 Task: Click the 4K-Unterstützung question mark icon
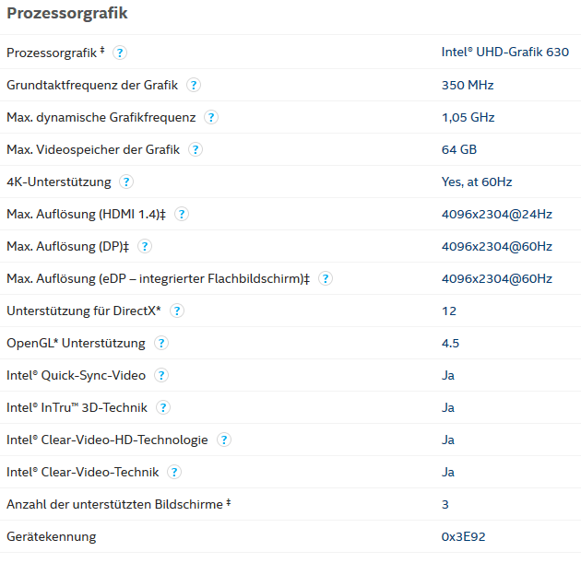[x=126, y=182]
